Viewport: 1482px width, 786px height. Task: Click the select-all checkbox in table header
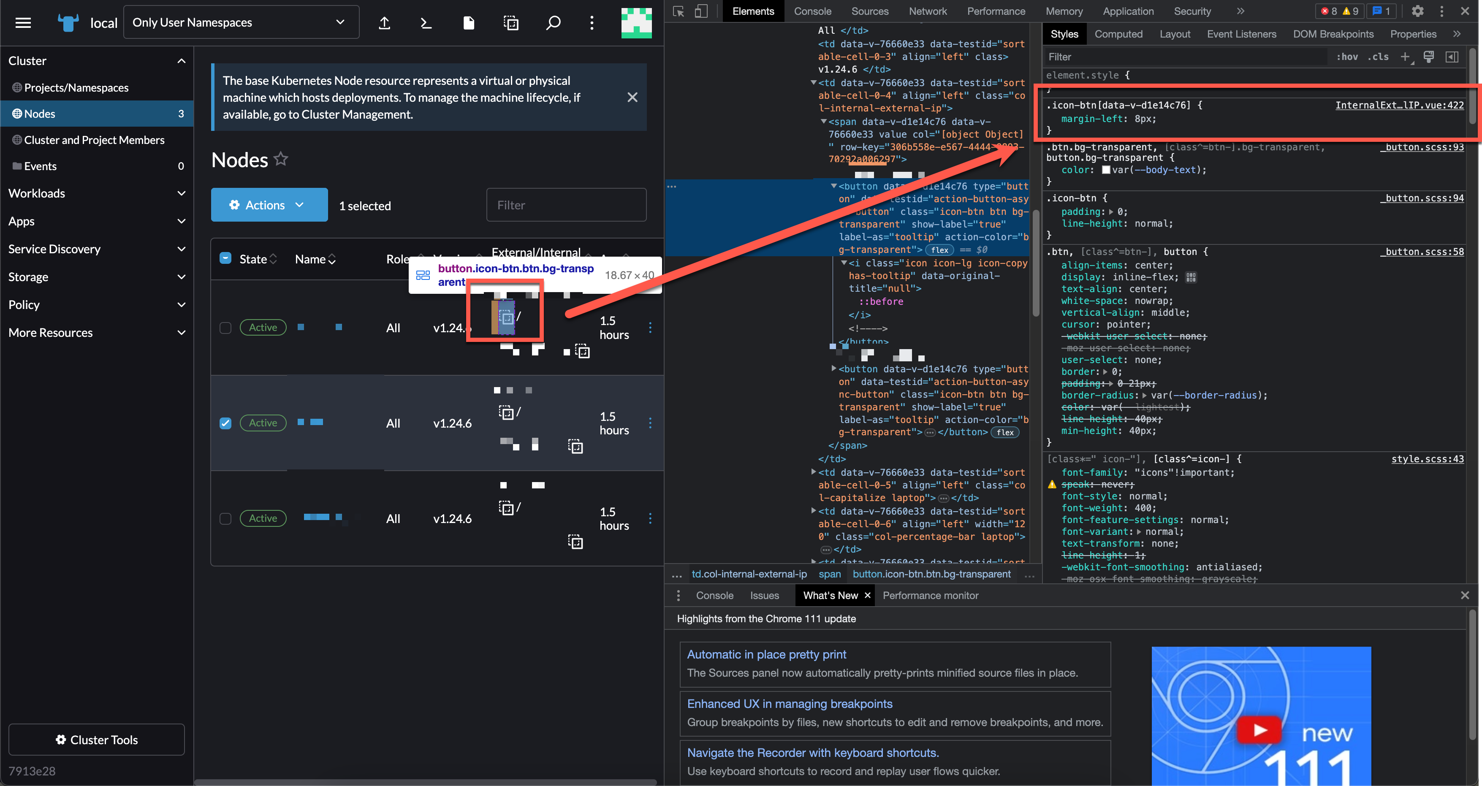[225, 258]
